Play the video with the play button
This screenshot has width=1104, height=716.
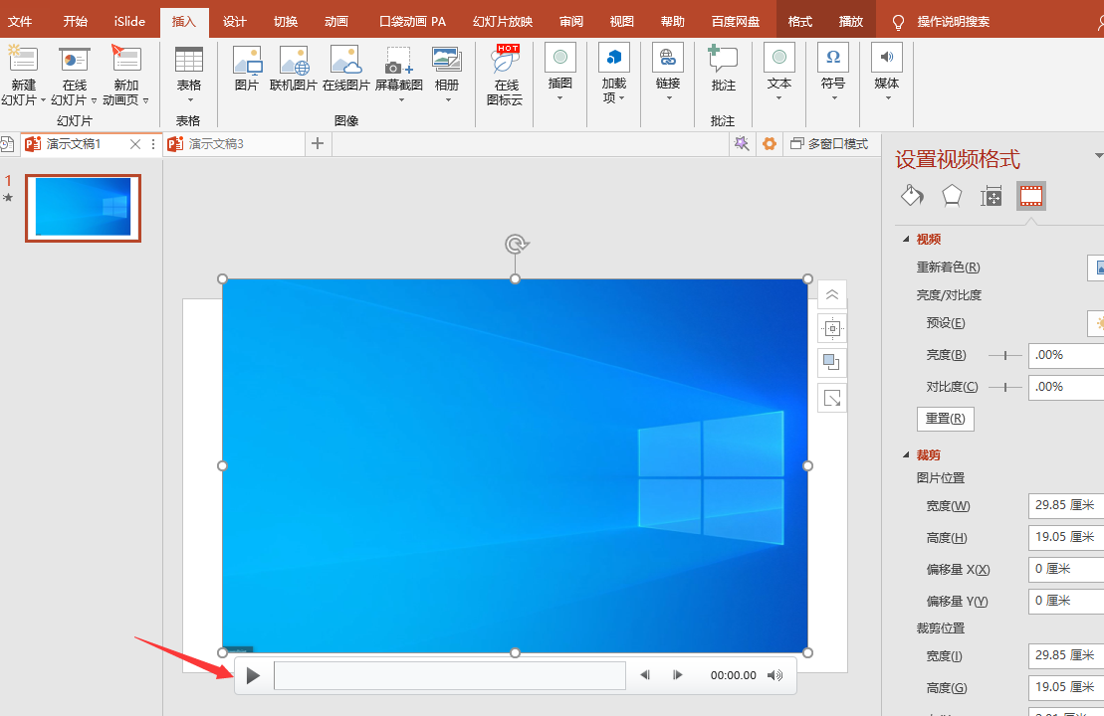[253, 676]
